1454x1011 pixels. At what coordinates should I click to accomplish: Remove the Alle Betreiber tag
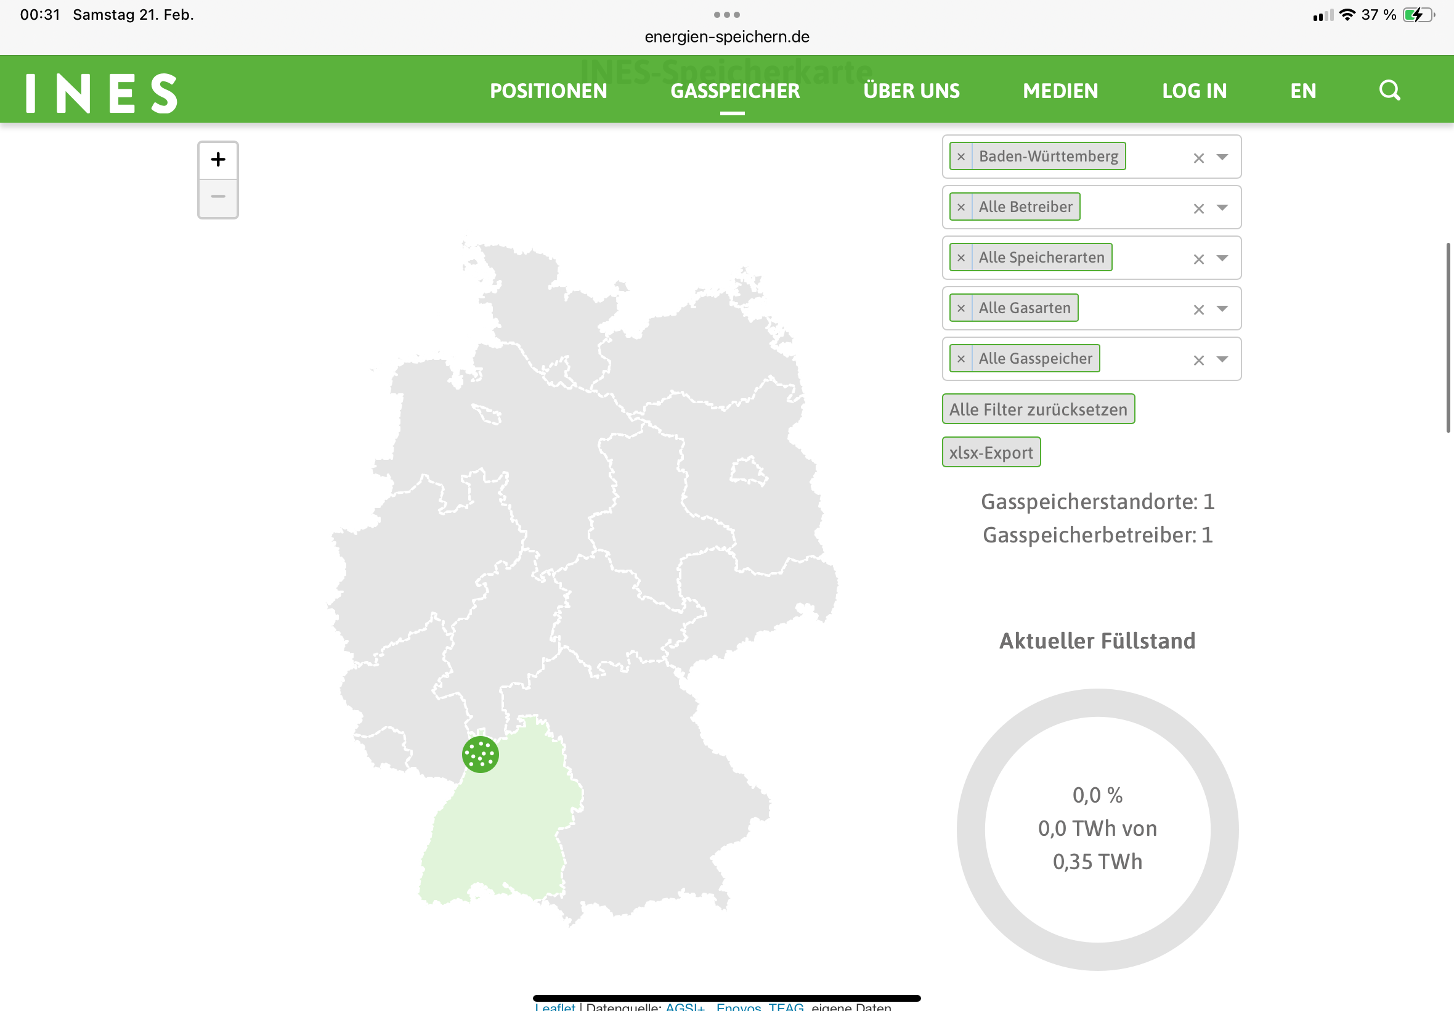(961, 207)
